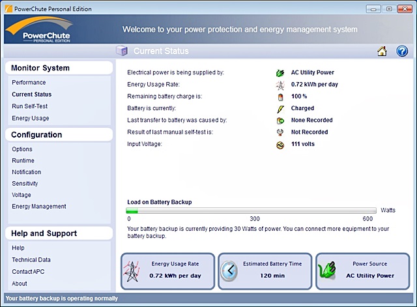
Task: Click the Load on Battery Backup bar
Action: (x=252, y=211)
